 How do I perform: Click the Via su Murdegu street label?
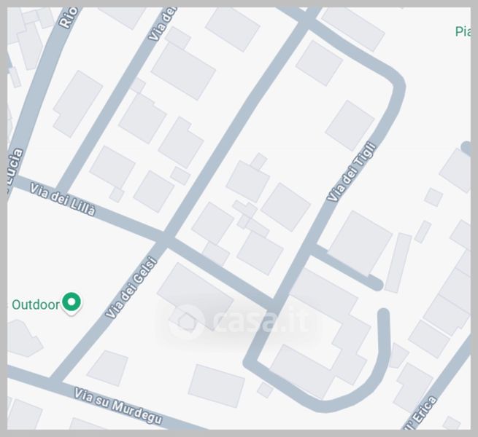coord(118,406)
